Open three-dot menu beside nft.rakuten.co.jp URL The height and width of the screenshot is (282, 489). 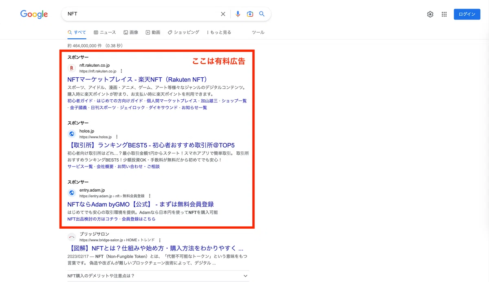(121, 71)
